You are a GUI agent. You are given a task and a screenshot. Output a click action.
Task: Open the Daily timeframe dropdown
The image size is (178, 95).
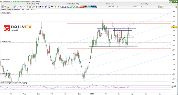(x=138, y=7)
